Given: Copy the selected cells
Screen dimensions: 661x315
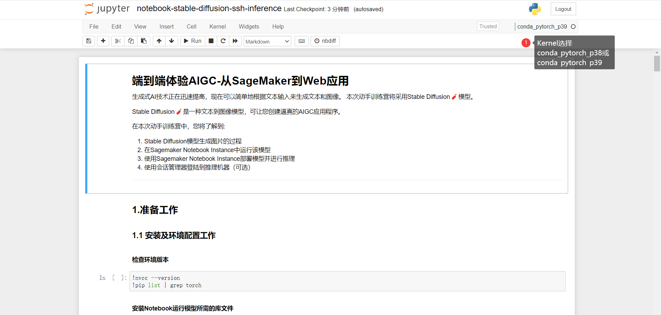Looking at the screenshot, I should (130, 41).
